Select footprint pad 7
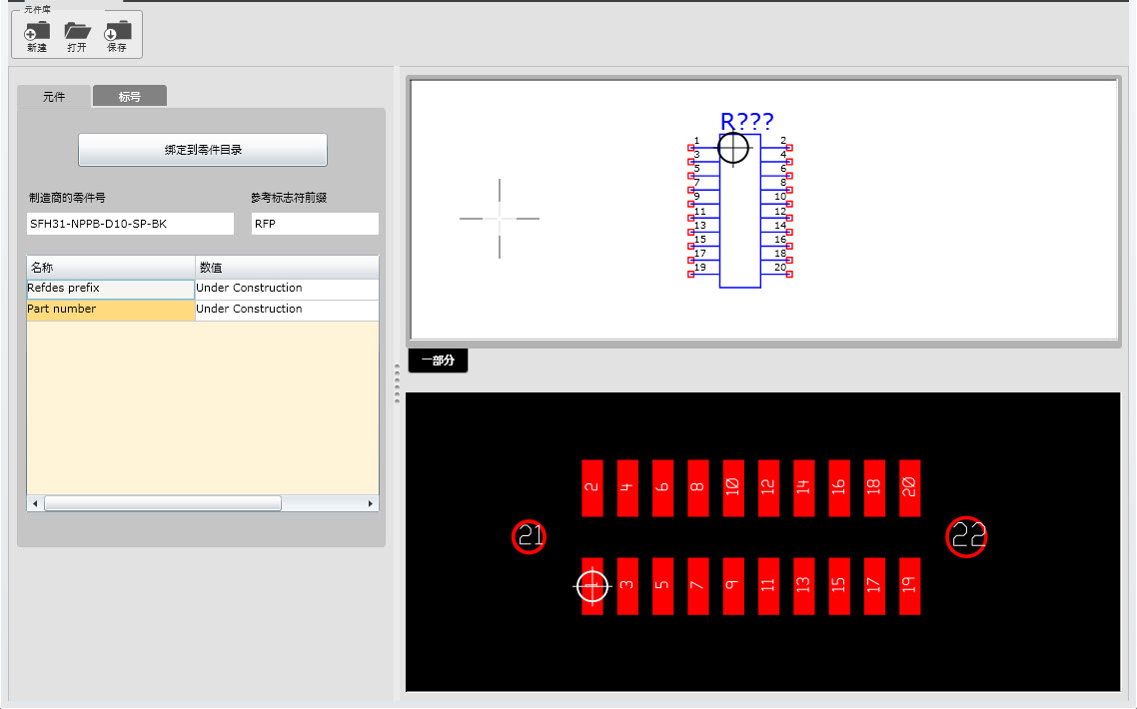 tap(698, 586)
